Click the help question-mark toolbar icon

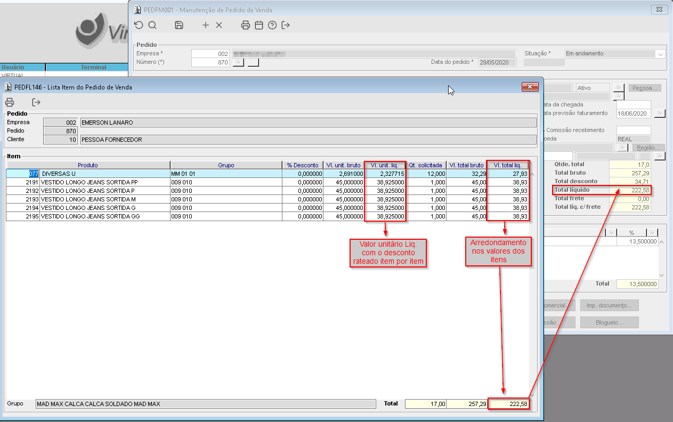272,25
